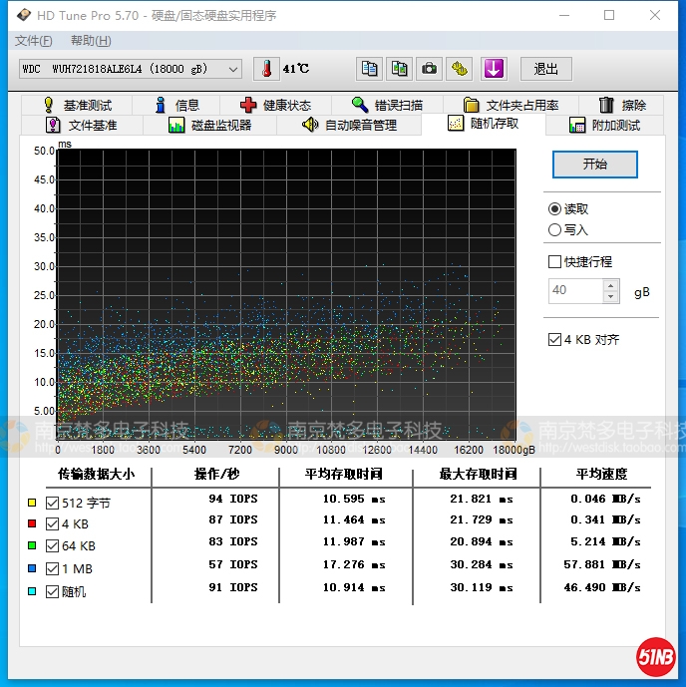Image resolution: width=686 pixels, height=687 pixels.
Task: Switch to the 错误扫描 tab
Action: click(x=387, y=105)
